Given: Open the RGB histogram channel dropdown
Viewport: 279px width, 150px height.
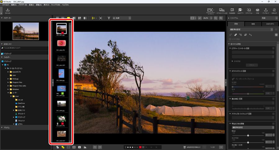Looking at the screenshot, I should click(x=269, y=18).
